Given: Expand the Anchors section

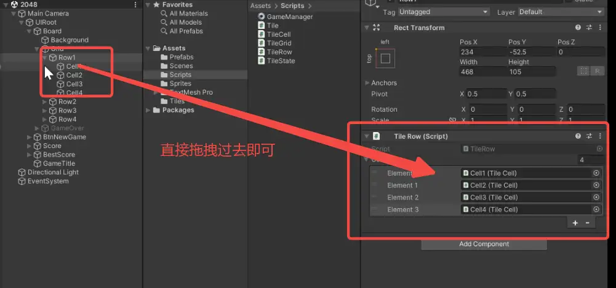Looking at the screenshot, I should 367,83.
